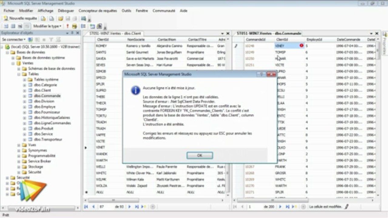Collapse the Bases de données tree node
Image resolution: width=388 pixels, height=218 pixels.
pos(8,52)
